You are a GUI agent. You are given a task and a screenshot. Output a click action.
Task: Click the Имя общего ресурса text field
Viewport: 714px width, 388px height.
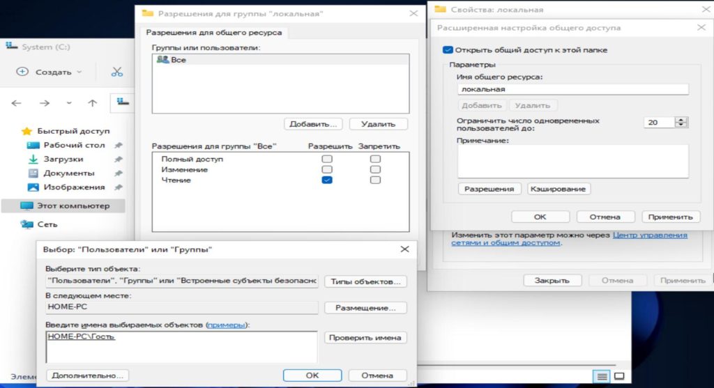click(x=572, y=89)
